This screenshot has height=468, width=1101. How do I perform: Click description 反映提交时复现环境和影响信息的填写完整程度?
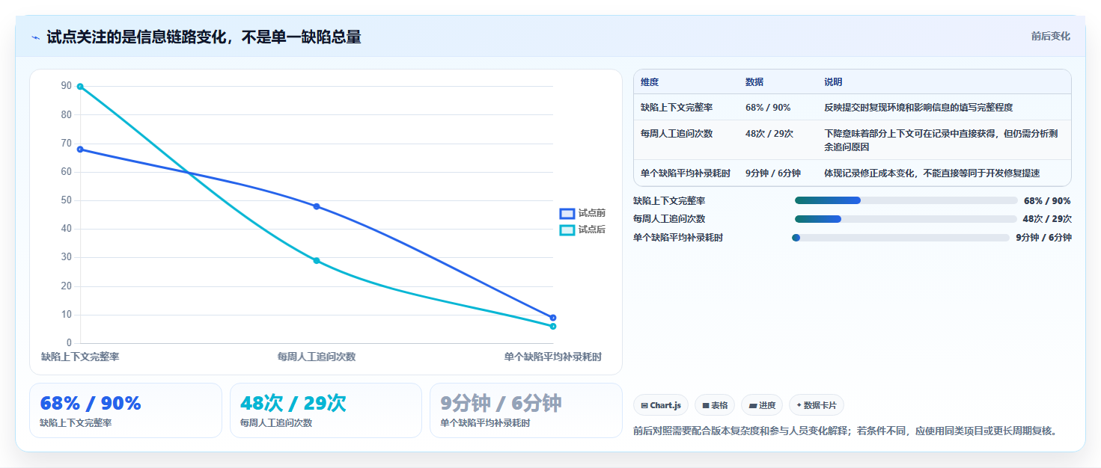(x=919, y=108)
